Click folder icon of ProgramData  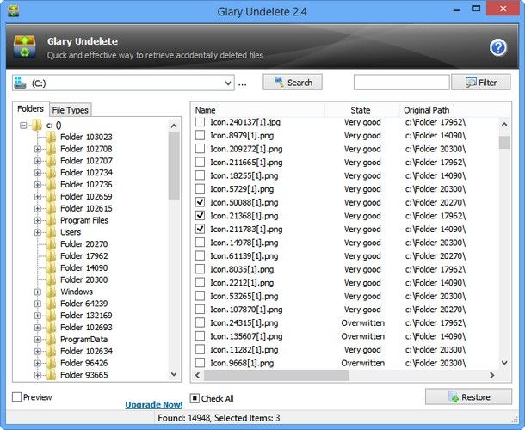[52, 340]
